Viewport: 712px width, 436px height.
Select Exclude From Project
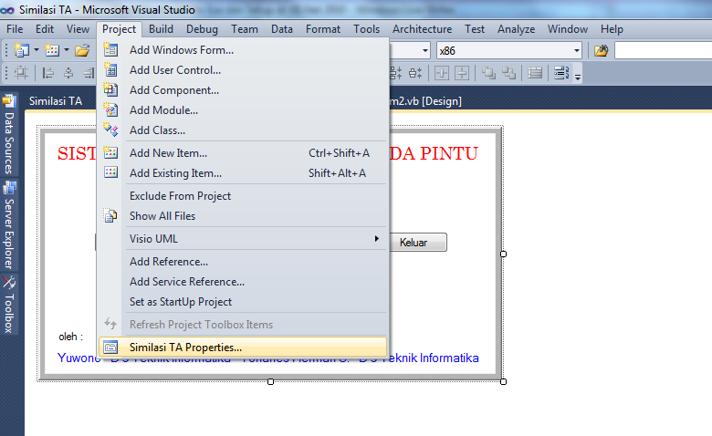coord(243,195)
